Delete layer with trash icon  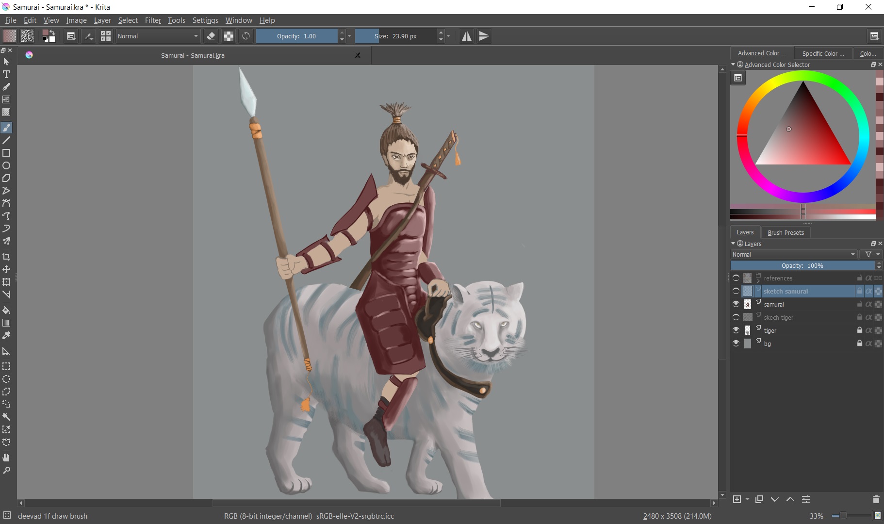(876, 499)
